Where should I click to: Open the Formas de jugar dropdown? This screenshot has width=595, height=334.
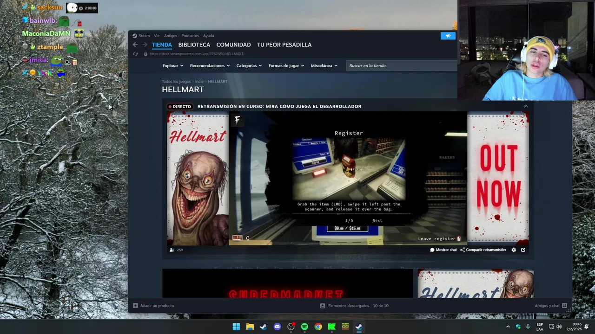click(x=286, y=66)
